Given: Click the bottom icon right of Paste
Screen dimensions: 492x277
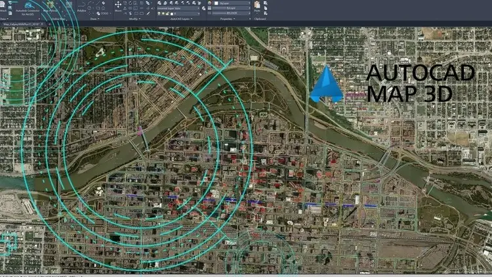Looking at the screenshot, I should (266, 13).
